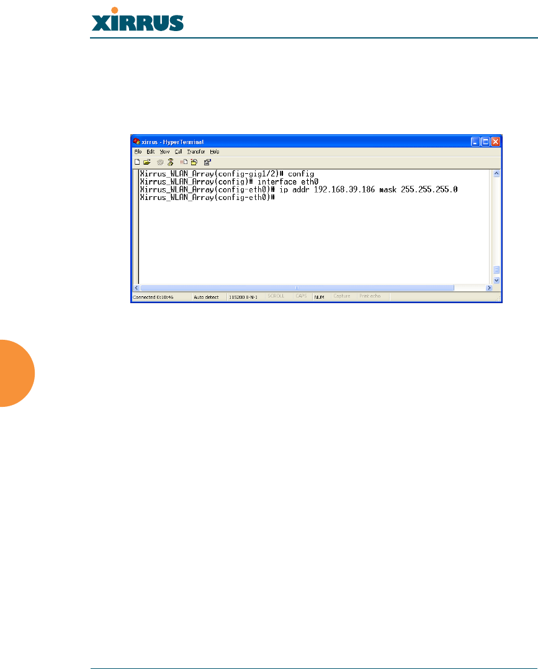This screenshot has width=538, height=669.
Task: Click the IP address 192.168.39.186 text
Action: pyautogui.click(x=344, y=189)
